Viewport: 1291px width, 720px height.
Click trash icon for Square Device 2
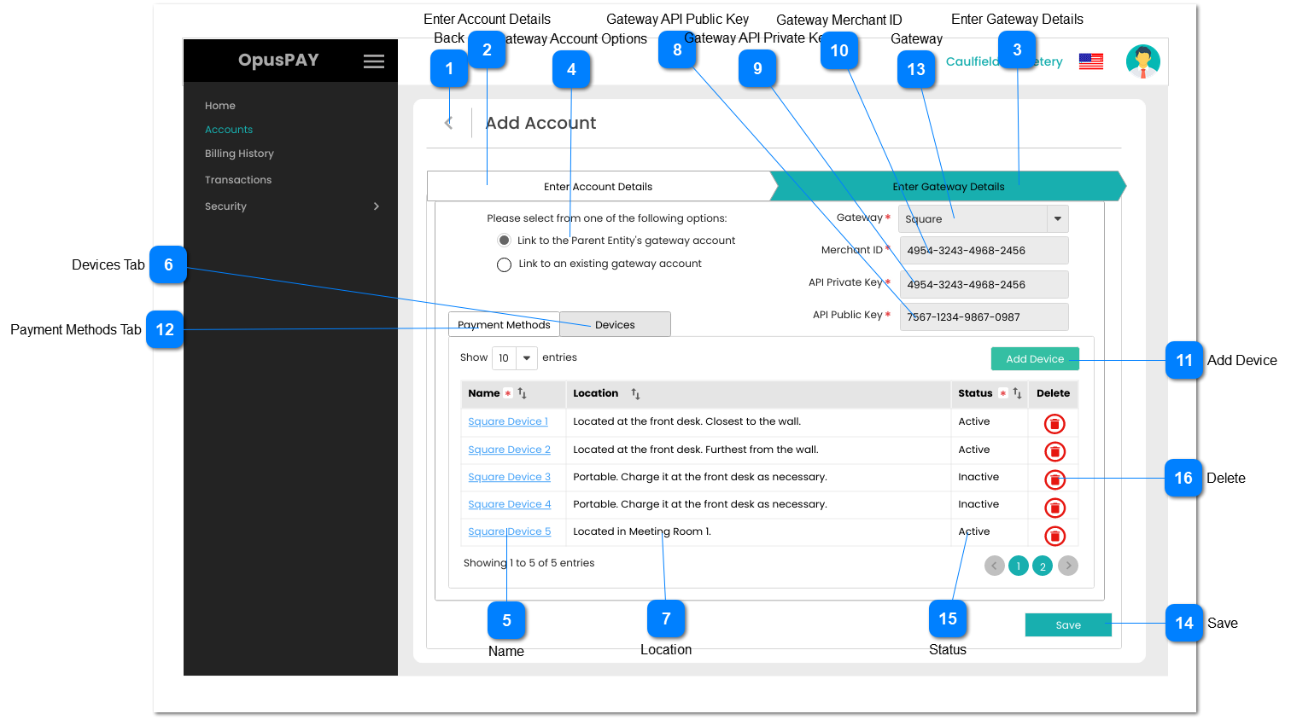click(1055, 451)
